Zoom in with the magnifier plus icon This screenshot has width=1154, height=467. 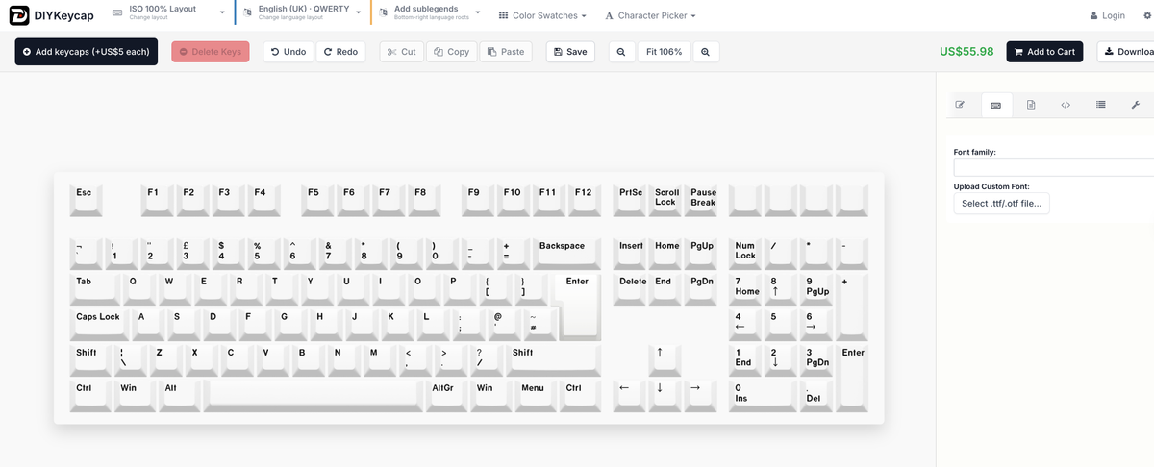706,52
